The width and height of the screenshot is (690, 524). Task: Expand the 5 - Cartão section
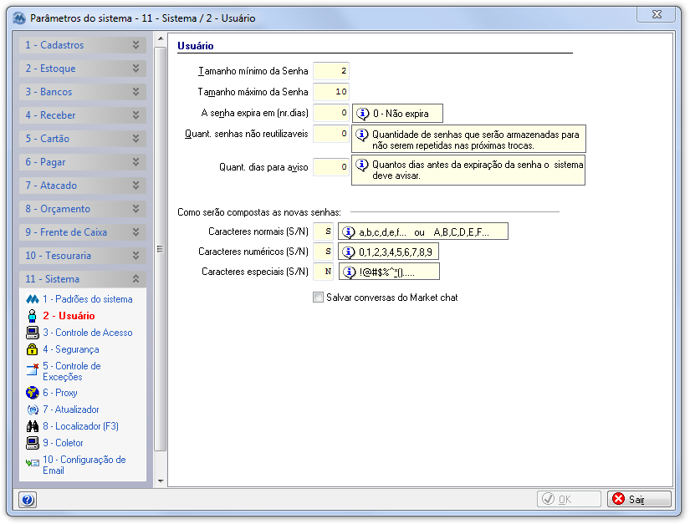coord(83,139)
